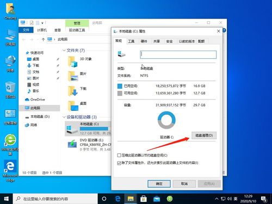This screenshot has height=204, width=272.
Task: Go up one folder level arrow
Action: 43,39
